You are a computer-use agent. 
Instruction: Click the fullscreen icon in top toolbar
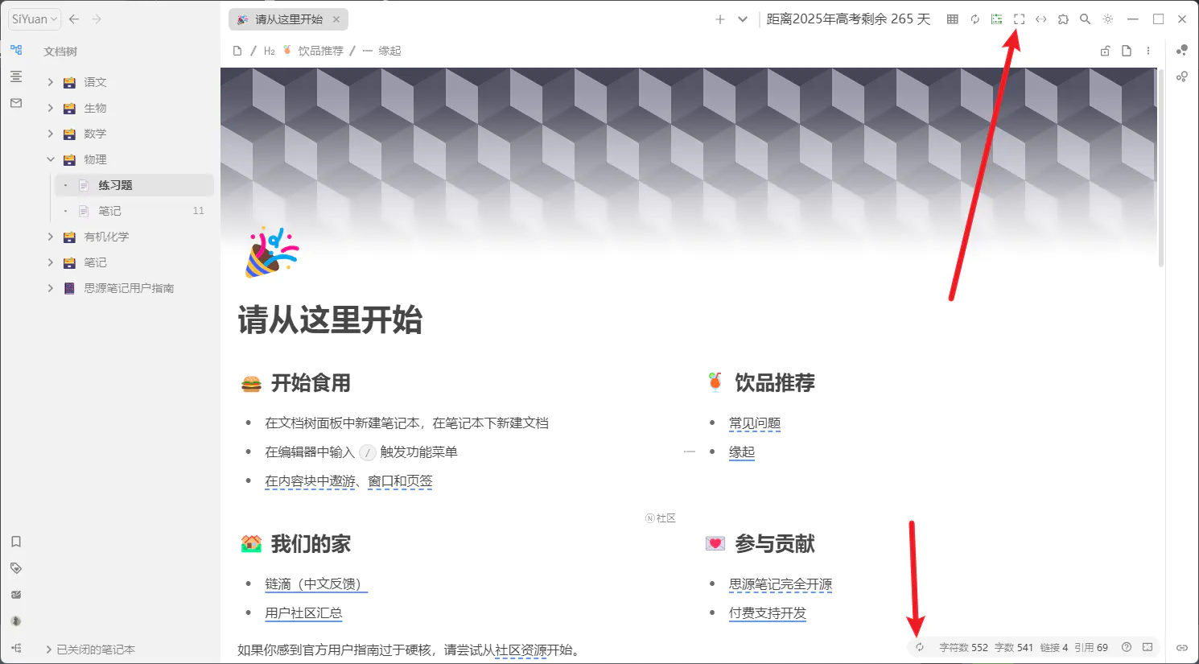pyautogui.click(x=1019, y=19)
